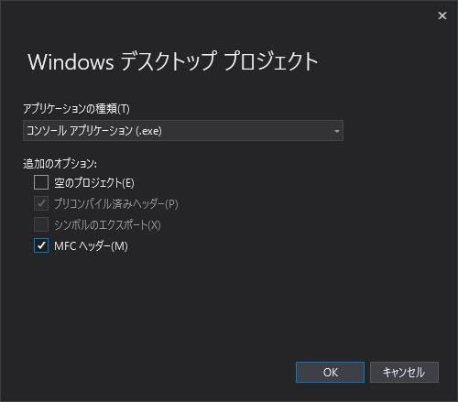Toggle the シンボルのエクスポート(X) checkbox

41,224
